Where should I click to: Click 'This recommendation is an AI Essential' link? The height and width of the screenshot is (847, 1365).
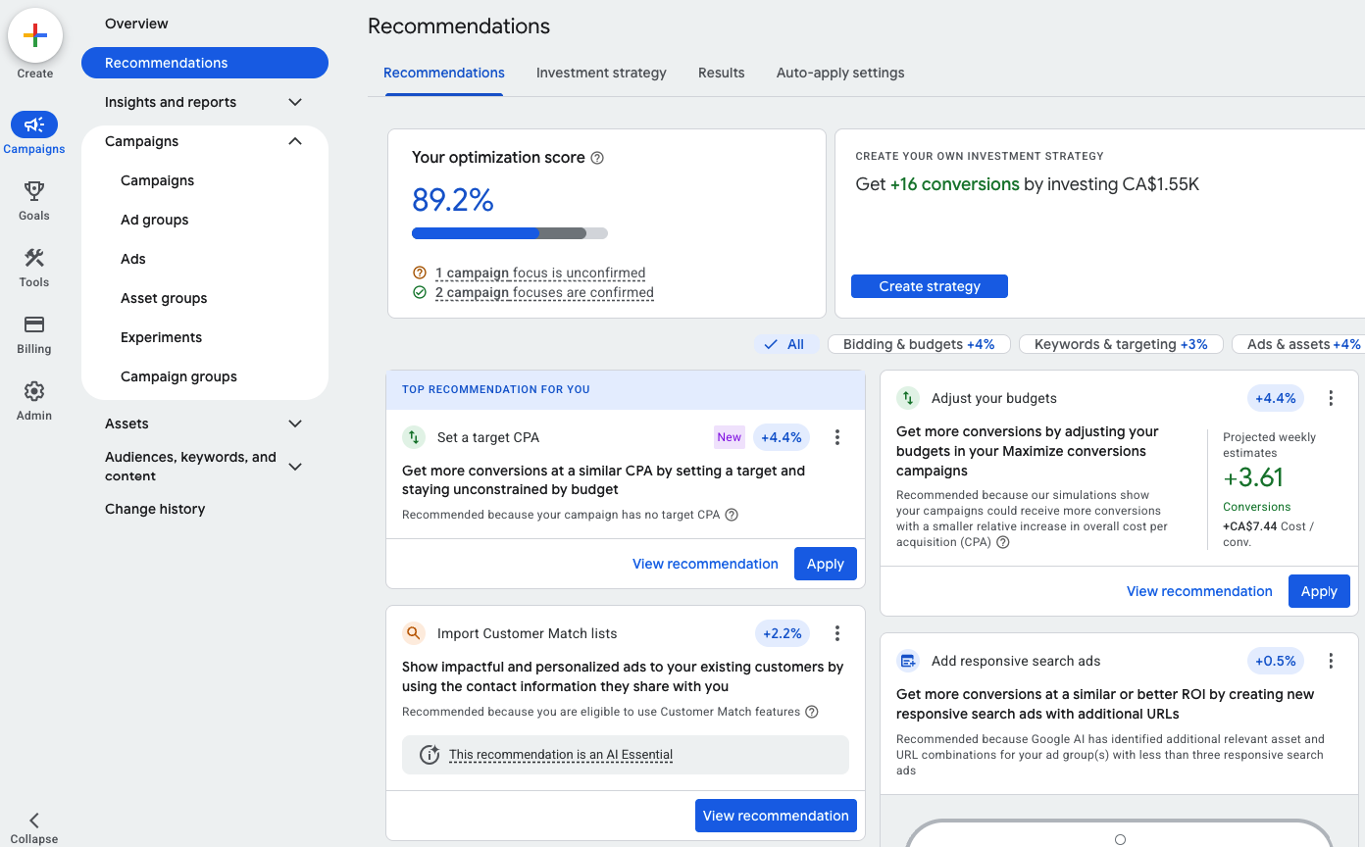coord(561,755)
